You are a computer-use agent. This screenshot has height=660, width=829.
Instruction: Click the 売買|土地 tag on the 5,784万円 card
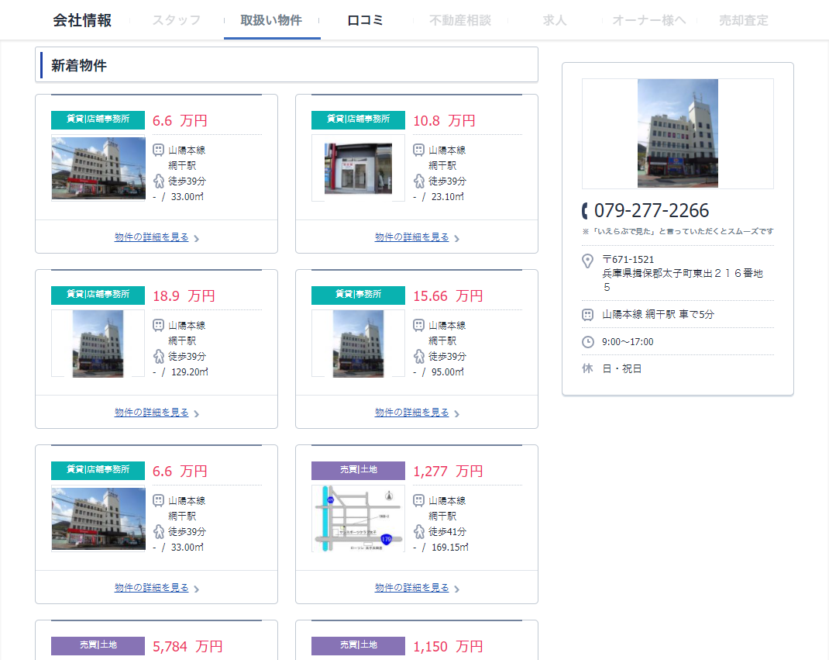point(98,645)
